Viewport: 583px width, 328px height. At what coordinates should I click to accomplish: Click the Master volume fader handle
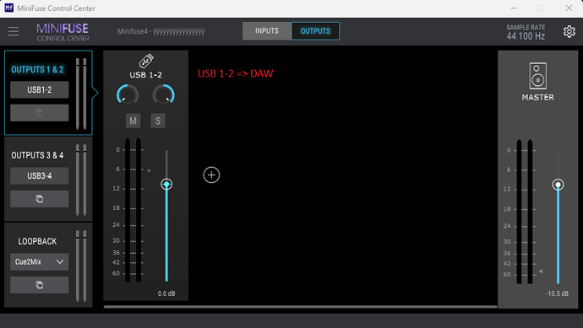click(558, 185)
